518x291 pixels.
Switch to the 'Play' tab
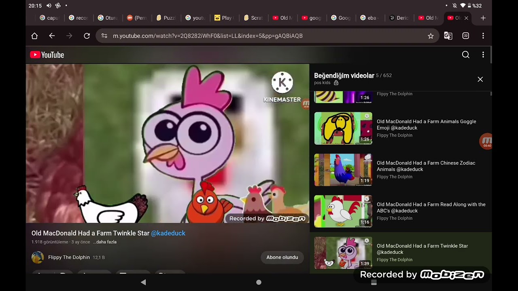click(x=224, y=18)
